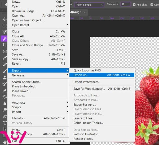Select the Eraser tool
This screenshot has height=145, width=159.
tap(5, 90)
